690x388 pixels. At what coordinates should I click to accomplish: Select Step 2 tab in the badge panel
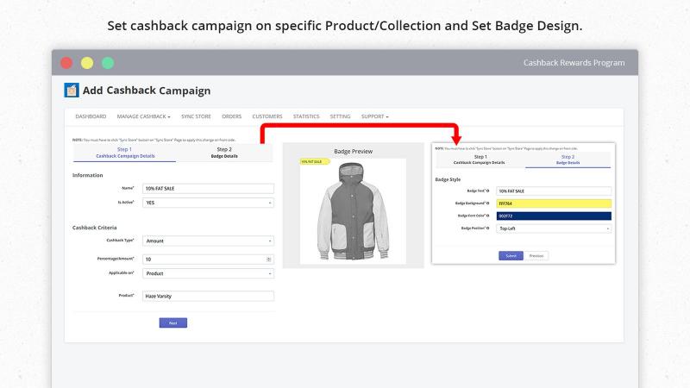click(x=568, y=160)
